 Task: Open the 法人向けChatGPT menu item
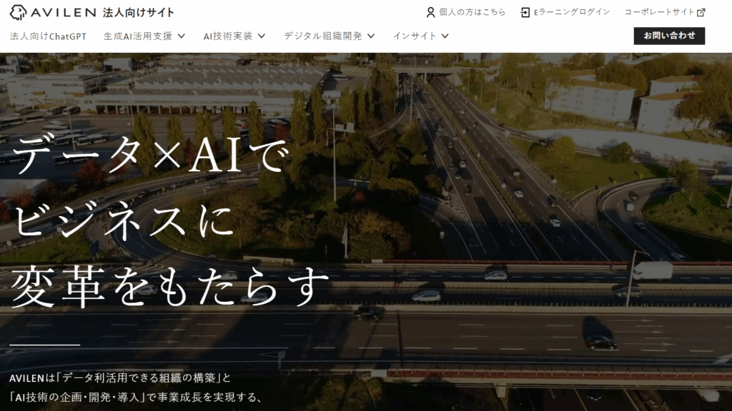[48, 36]
